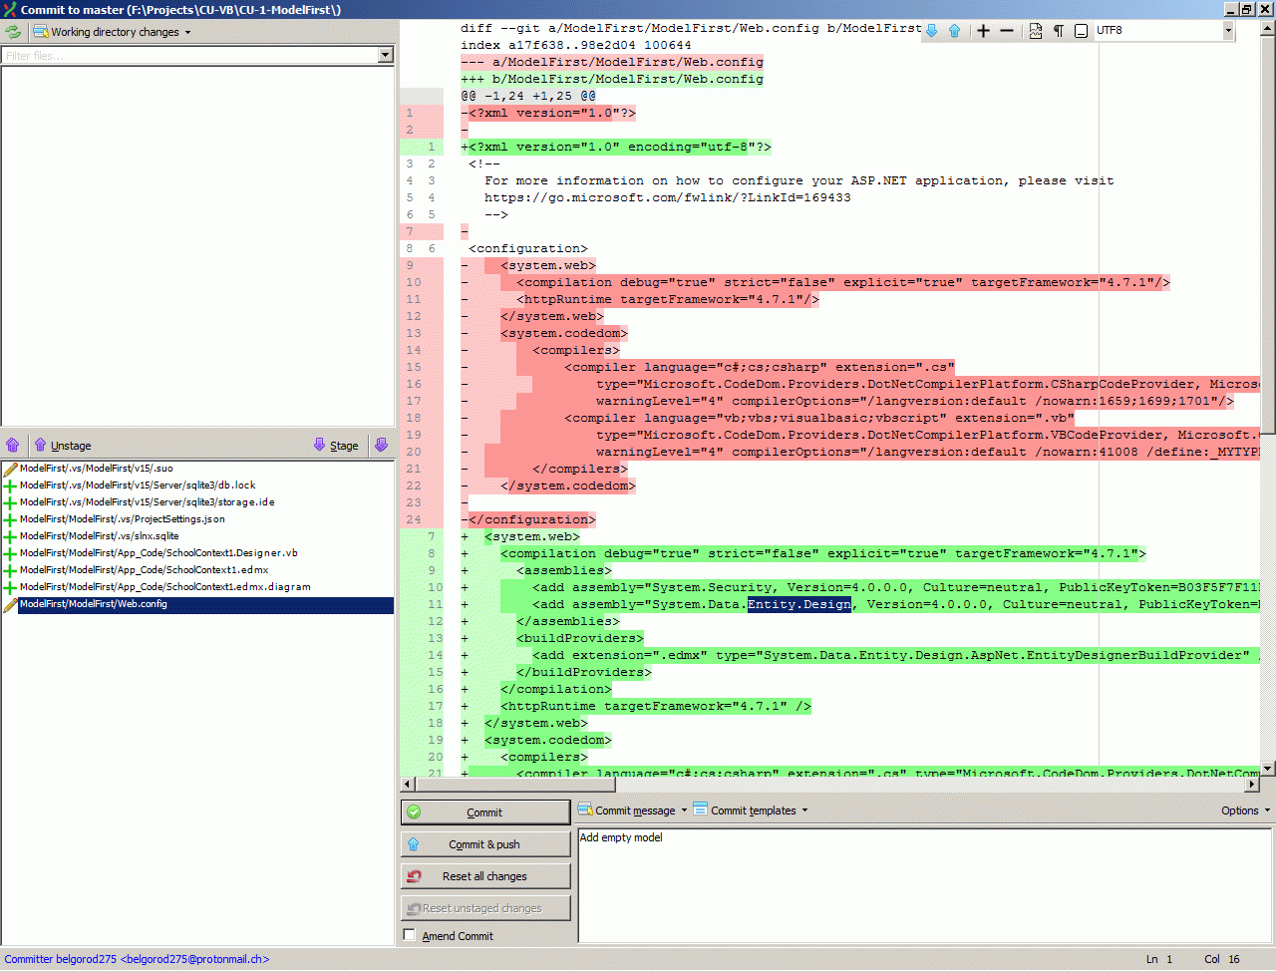This screenshot has width=1276, height=973.
Task: Toggle show entire file in diff
Action: (1036, 31)
